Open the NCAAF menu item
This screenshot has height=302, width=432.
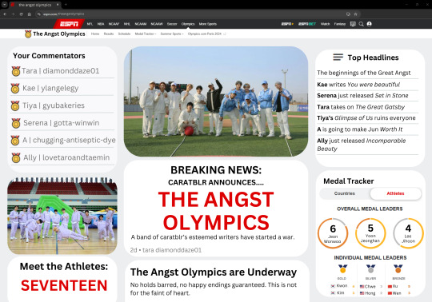tap(114, 24)
